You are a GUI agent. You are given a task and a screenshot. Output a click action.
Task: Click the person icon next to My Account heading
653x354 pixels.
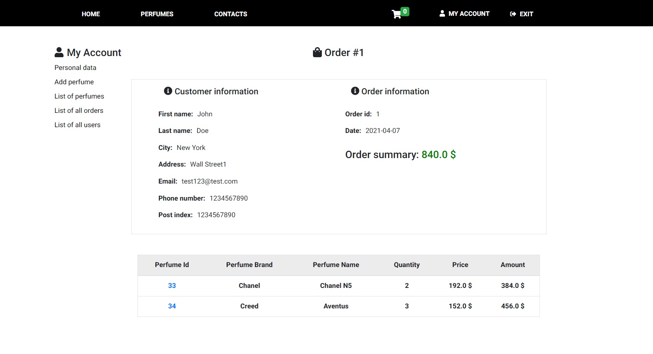pyautogui.click(x=59, y=52)
